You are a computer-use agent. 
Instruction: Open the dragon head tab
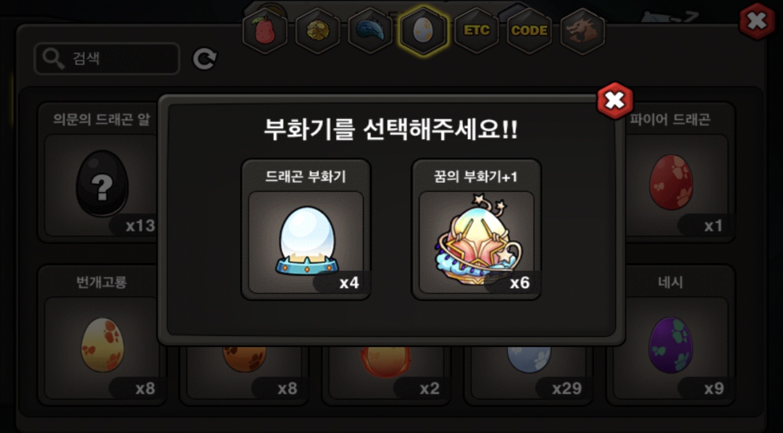pyautogui.click(x=582, y=31)
